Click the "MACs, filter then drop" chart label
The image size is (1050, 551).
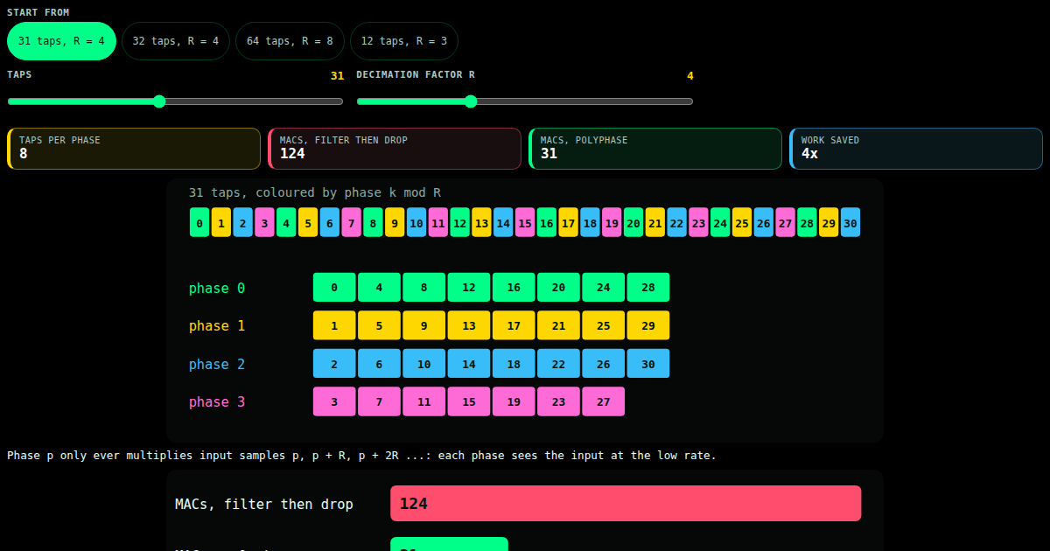[x=264, y=504]
